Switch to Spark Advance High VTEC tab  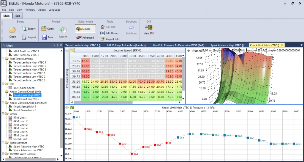[227, 45]
